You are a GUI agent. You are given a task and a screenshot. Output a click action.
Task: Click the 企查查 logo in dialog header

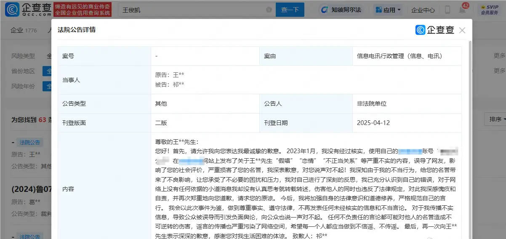point(435,30)
